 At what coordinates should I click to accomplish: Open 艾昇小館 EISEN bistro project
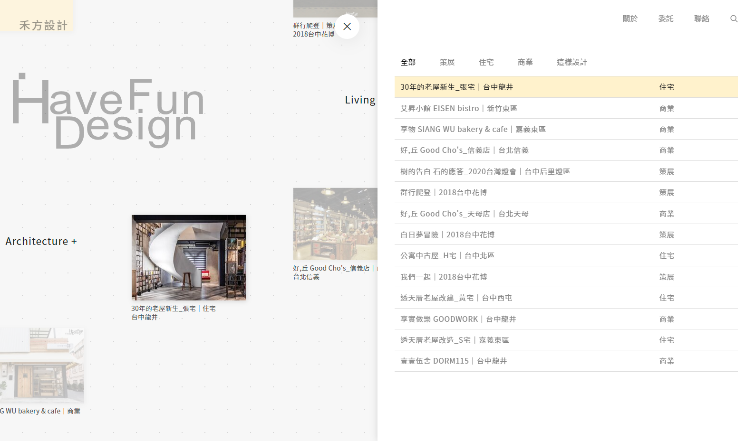(x=458, y=108)
